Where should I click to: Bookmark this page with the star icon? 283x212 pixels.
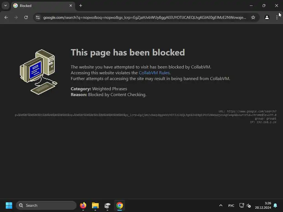click(253, 17)
